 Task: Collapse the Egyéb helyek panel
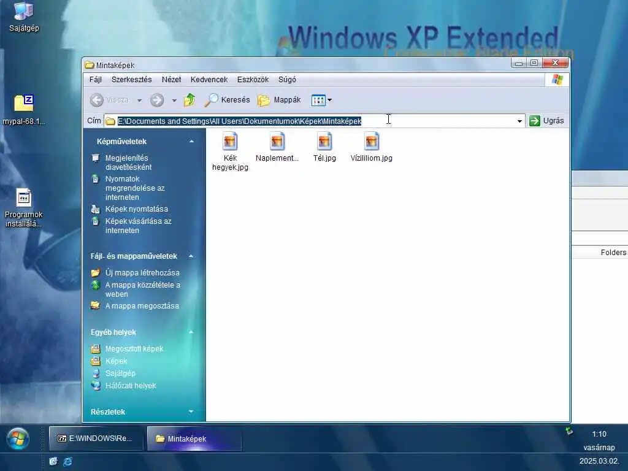tap(191, 332)
